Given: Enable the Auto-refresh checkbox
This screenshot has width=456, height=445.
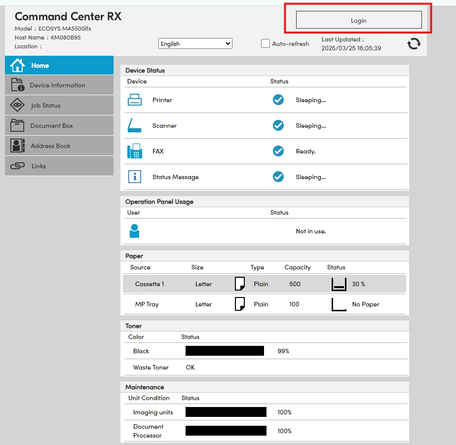Looking at the screenshot, I should click(x=266, y=43).
